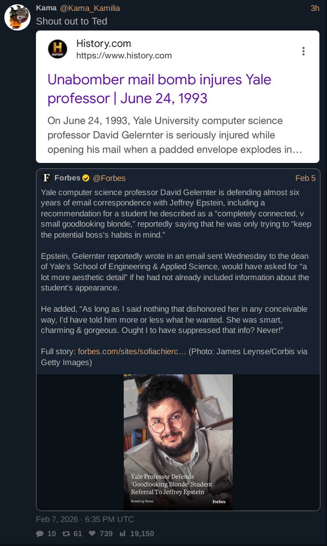Click the views bar chart icon
This screenshot has width=327, height=546.
click(x=123, y=533)
